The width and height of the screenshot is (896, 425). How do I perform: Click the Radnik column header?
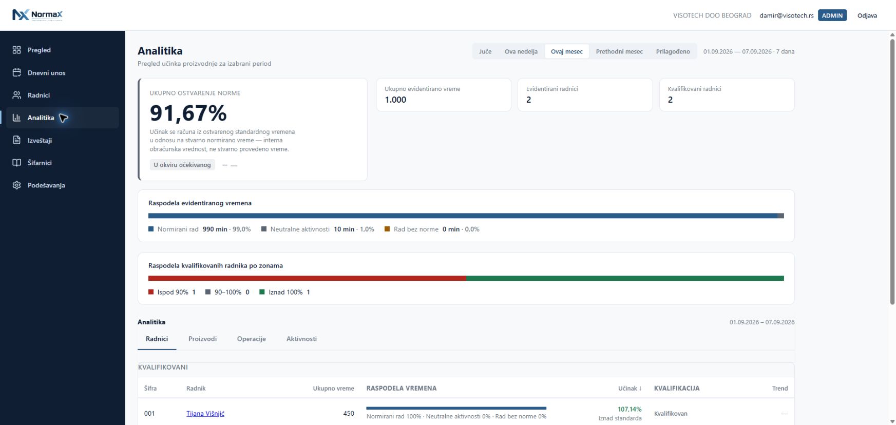196,389
